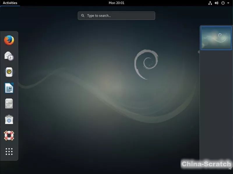Expand the system menu arrow

point(228,3)
